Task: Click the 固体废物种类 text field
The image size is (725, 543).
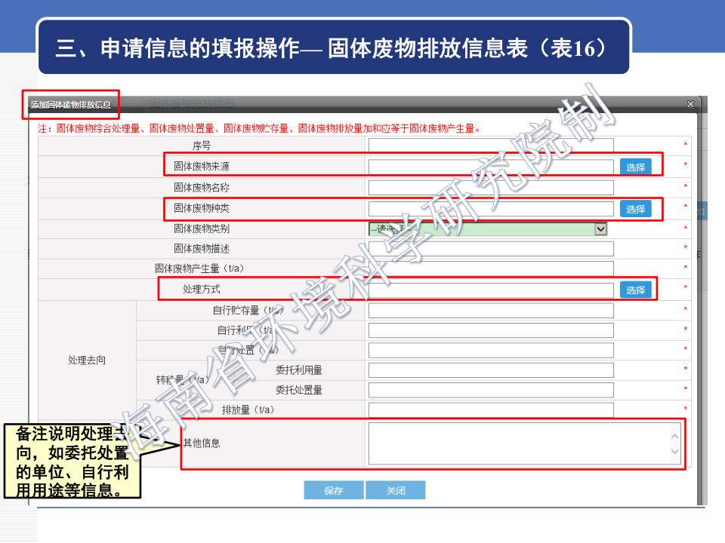Action: tap(491, 209)
